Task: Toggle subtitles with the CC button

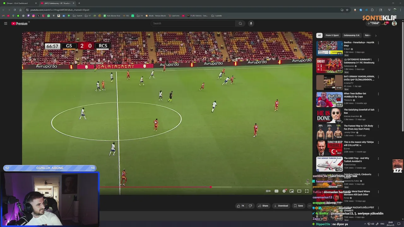Action: [276, 191]
